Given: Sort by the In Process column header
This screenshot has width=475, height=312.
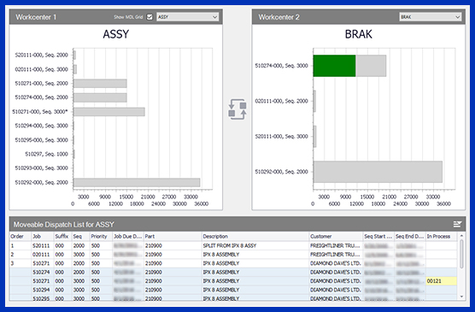Looking at the screenshot, I should (441, 236).
